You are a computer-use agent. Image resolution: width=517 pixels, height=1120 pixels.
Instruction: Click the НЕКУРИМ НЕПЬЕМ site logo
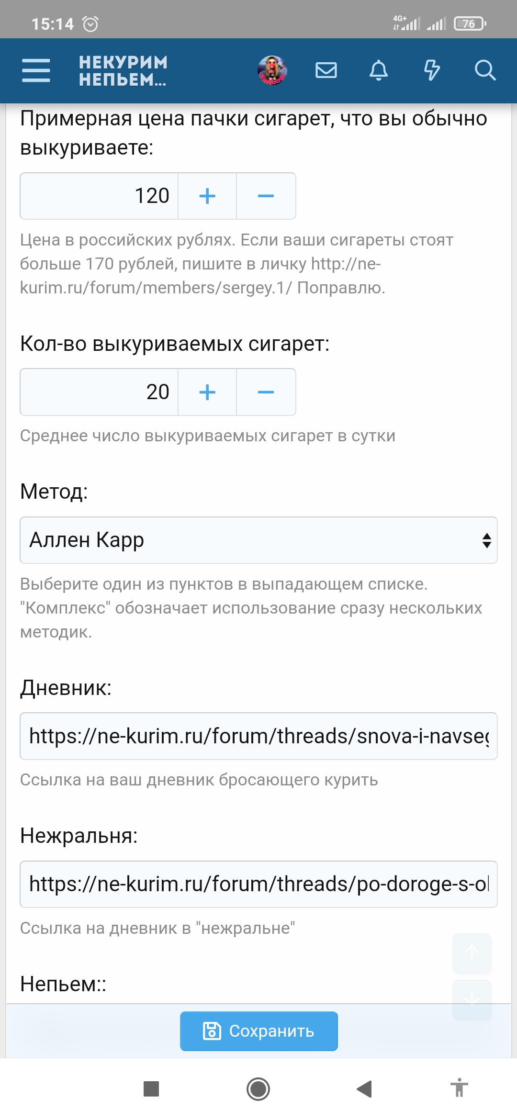click(123, 71)
